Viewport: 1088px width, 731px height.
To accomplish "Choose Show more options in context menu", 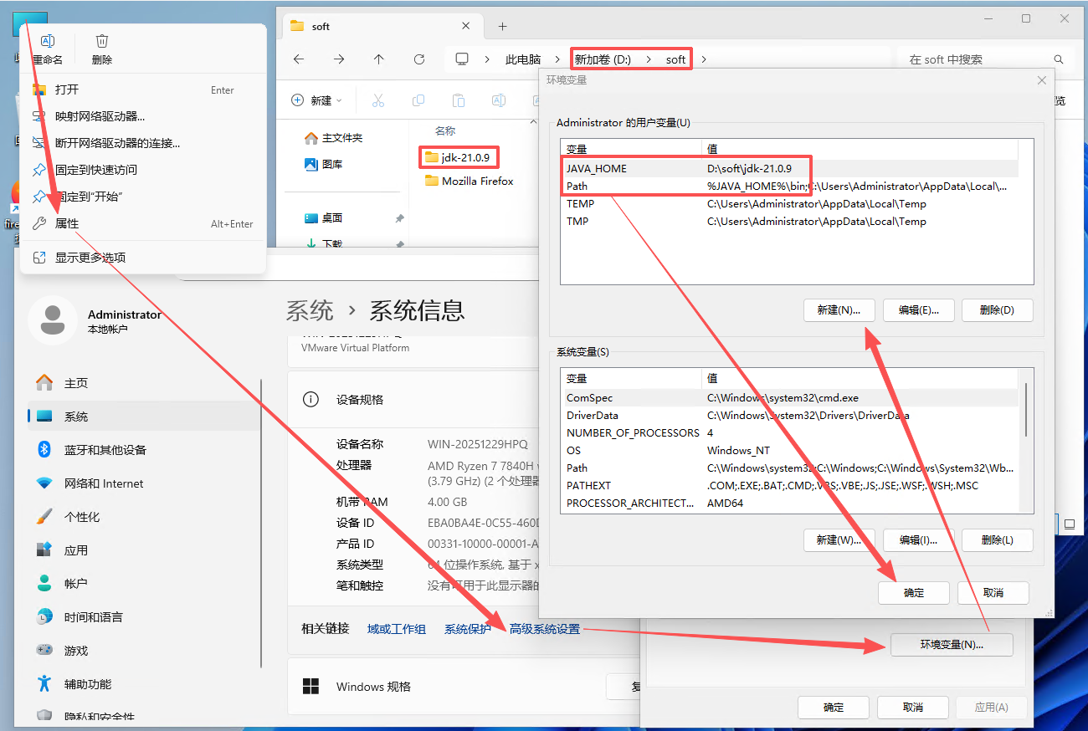I will [x=90, y=258].
